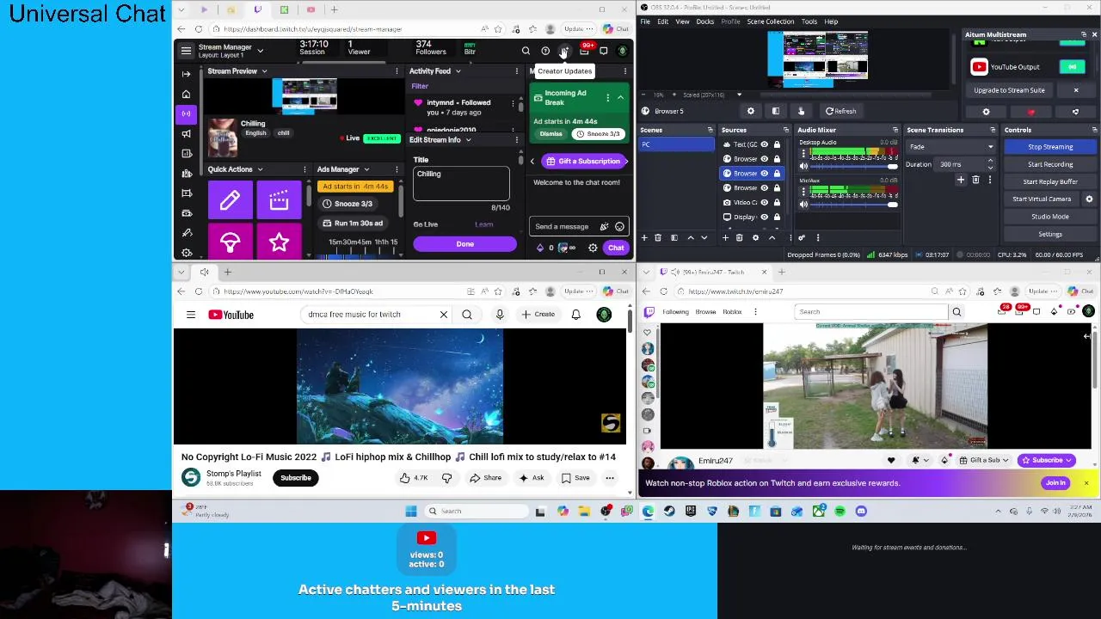
Task: Click search icon in Twitch dashboard header
Action: click(526, 52)
